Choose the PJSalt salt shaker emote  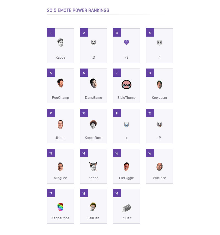pyautogui.click(x=127, y=208)
